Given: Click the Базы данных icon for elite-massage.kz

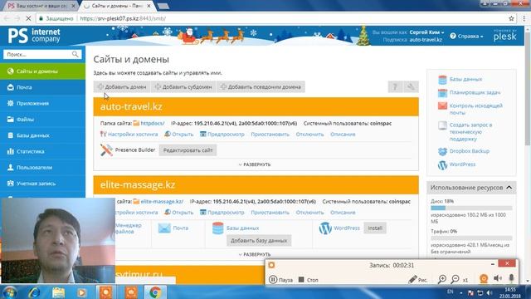Looking at the screenshot, I should [x=217, y=228].
